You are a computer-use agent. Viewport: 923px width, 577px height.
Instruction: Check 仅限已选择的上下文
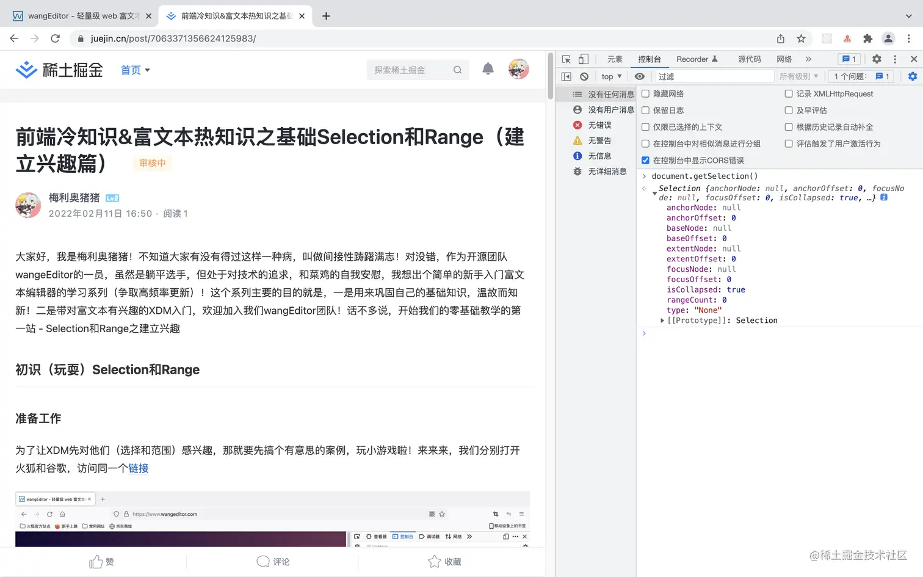[645, 127]
